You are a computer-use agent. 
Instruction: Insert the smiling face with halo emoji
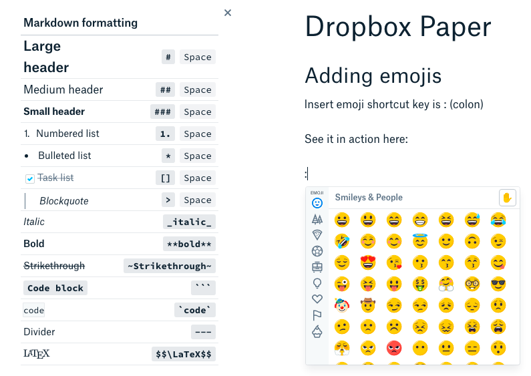pos(420,241)
